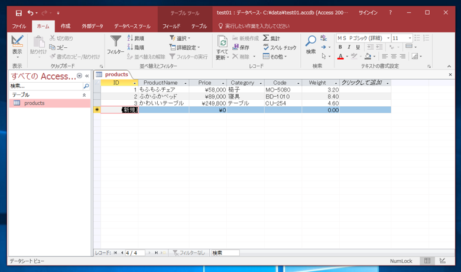Open navigation pane options dropdown circle
This screenshot has height=272, width=461.
click(x=79, y=76)
